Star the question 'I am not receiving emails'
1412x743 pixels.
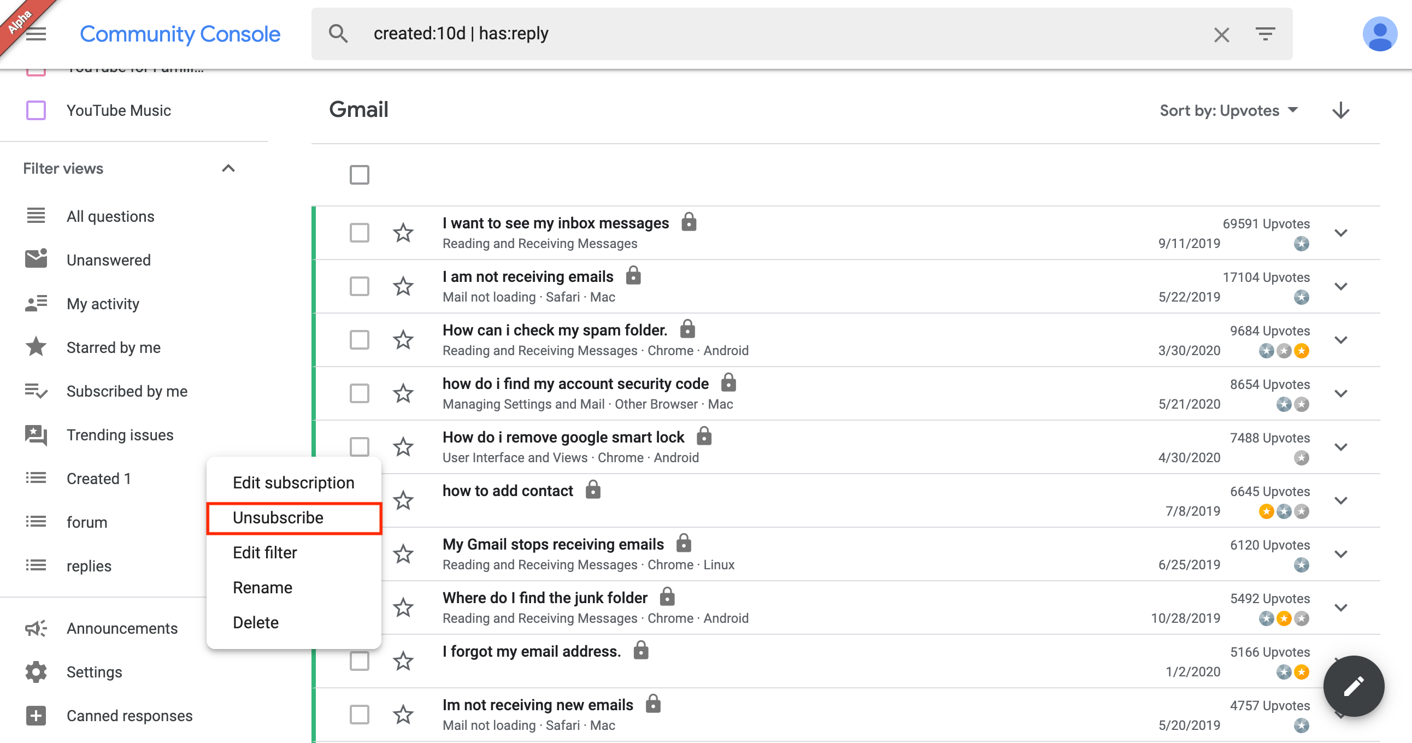click(403, 286)
